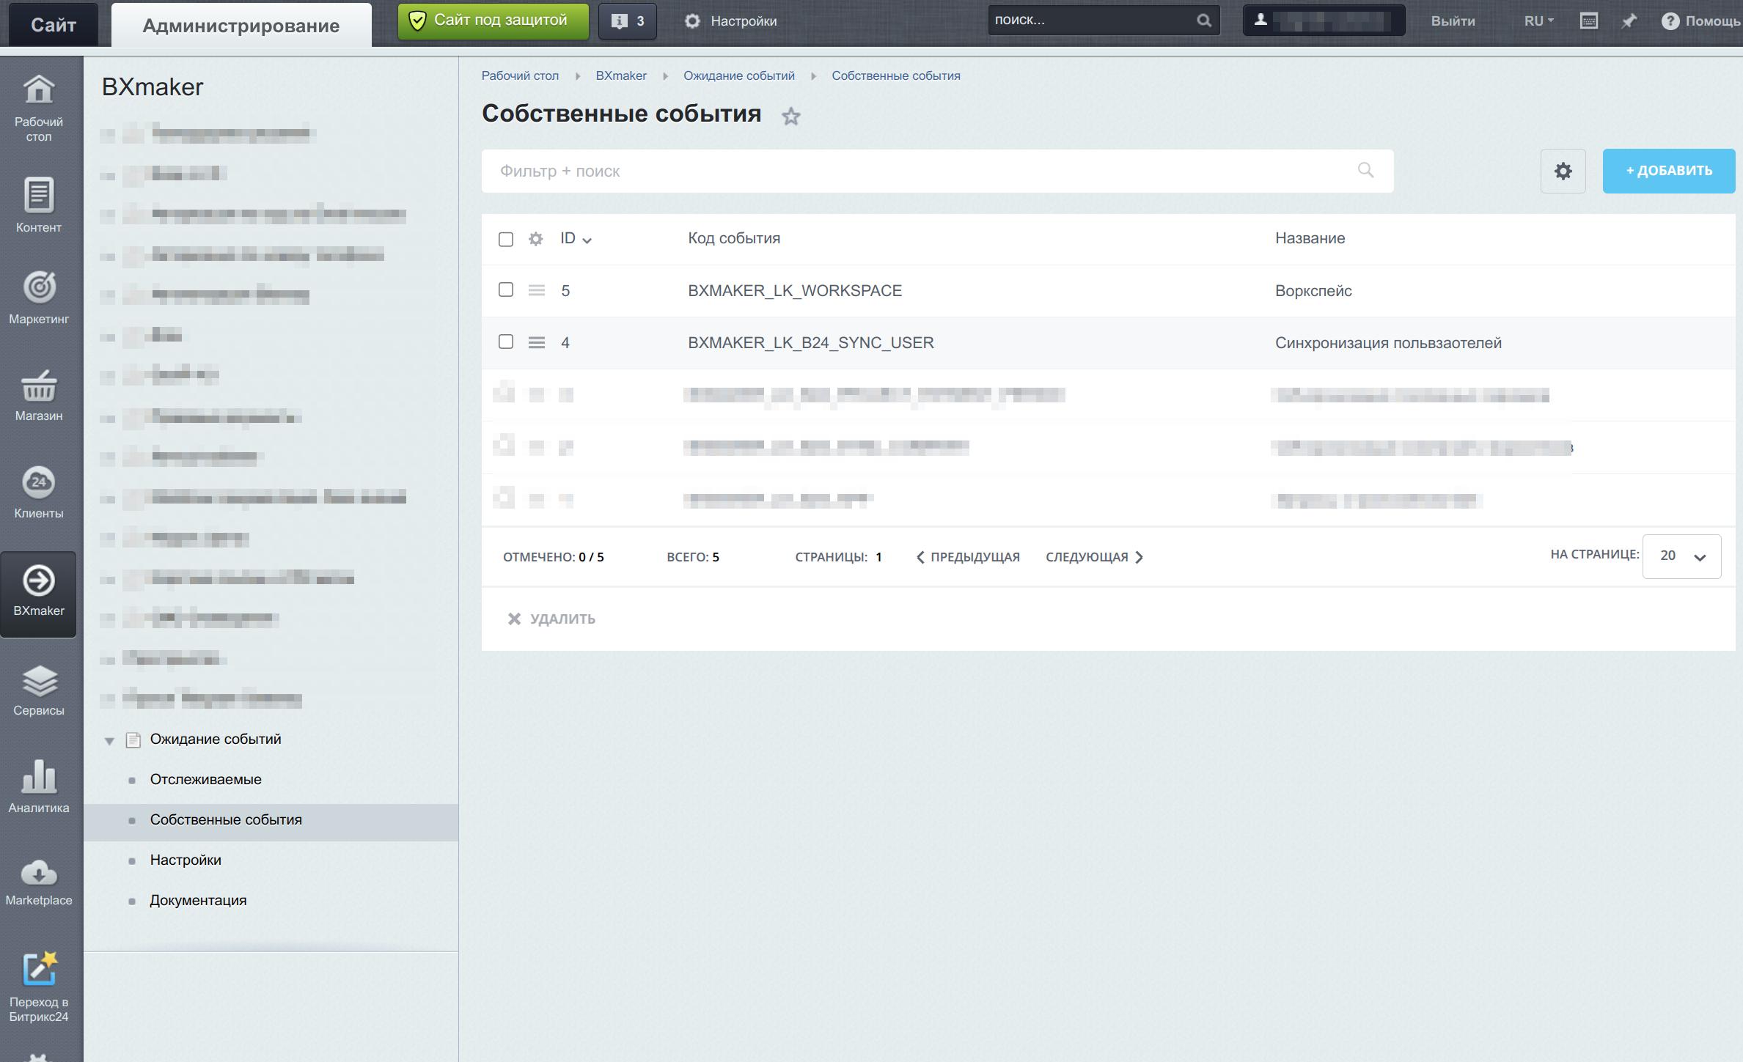The image size is (1743, 1062).
Task: Sort by Название column header
Action: (1310, 238)
